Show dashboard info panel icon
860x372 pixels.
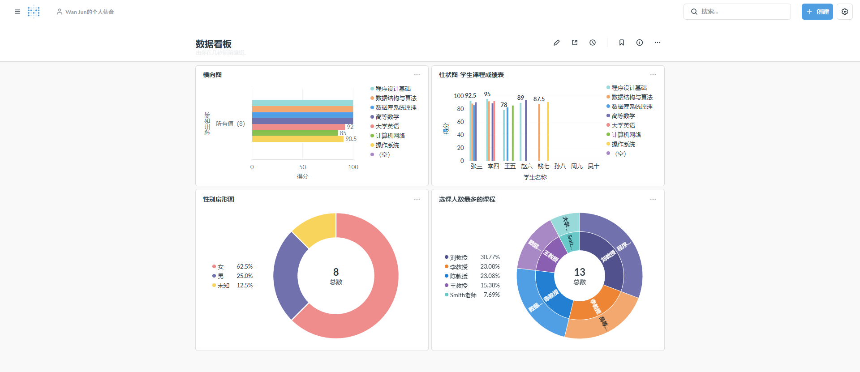click(640, 43)
